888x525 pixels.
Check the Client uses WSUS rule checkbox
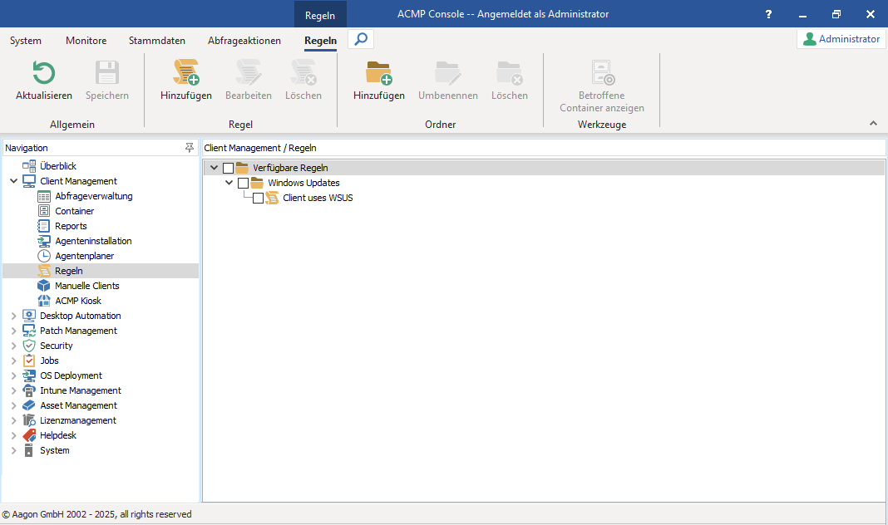tap(259, 198)
